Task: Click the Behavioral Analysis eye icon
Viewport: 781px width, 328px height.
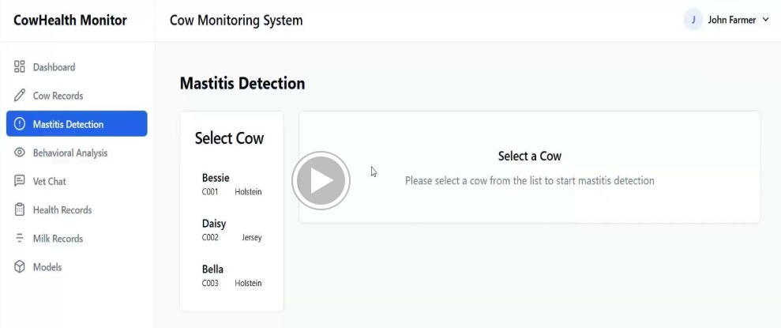Action: coord(20,153)
